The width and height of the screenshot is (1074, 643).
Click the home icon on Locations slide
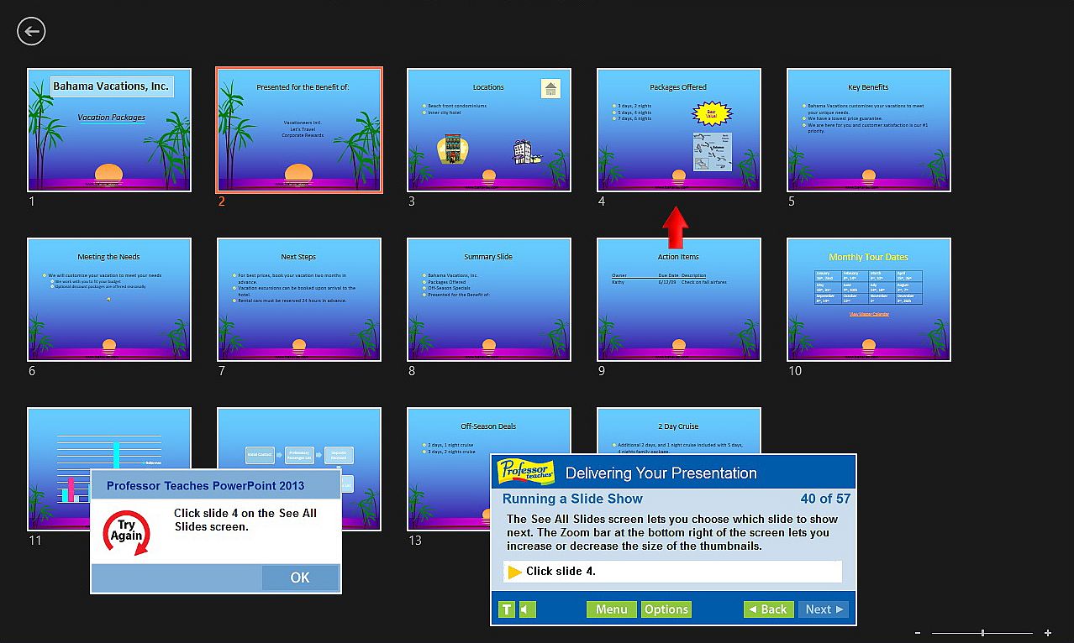(550, 89)
